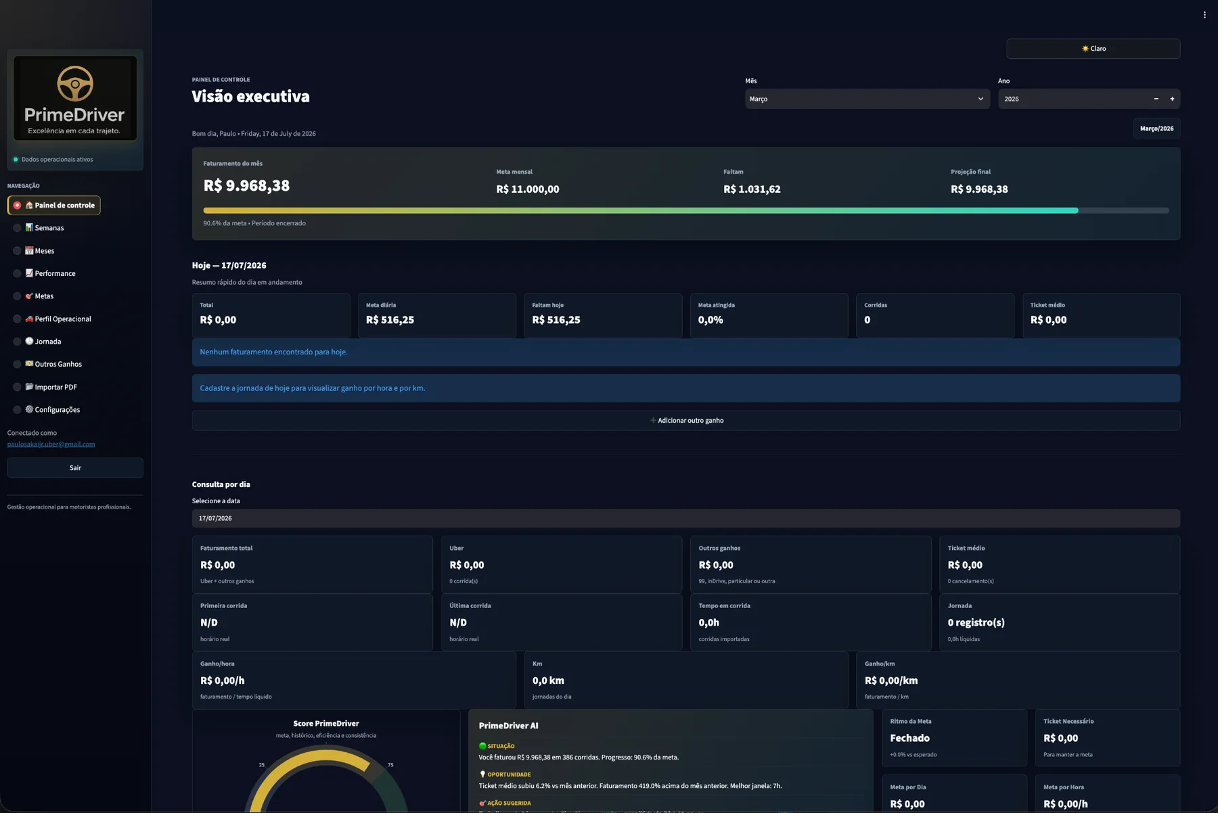Pick the Jornada radio button
This screenshot has width=1218, height=813.
tap(17, 342)
